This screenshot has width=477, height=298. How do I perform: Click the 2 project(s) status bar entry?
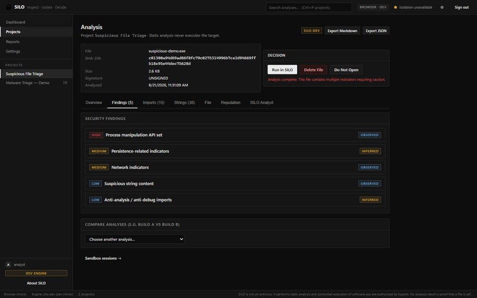[86, 294]
